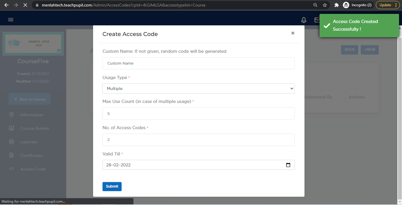The width and height of the screenshot is (402, 205).
Task: Focus the Max Use Count field
Action: point(198,114)
